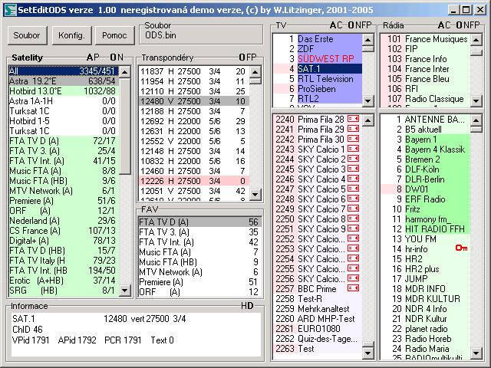Select ProSieben channel
This screenshot has width=491, height=368.
(x=318, y=89)
